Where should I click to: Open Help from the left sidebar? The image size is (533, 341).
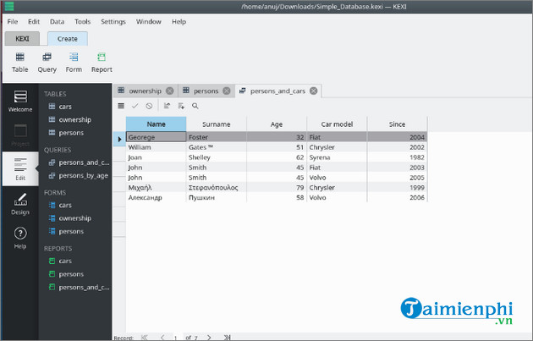point(20,237)
